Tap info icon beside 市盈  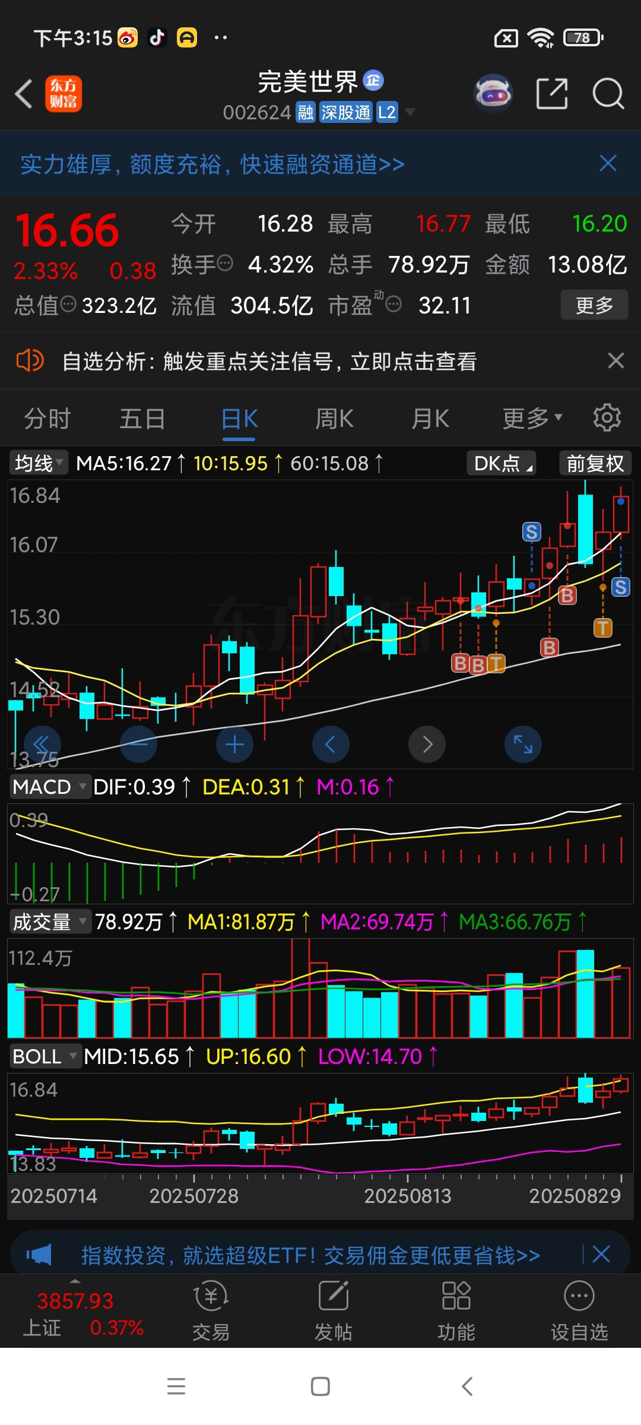[394, 305]
